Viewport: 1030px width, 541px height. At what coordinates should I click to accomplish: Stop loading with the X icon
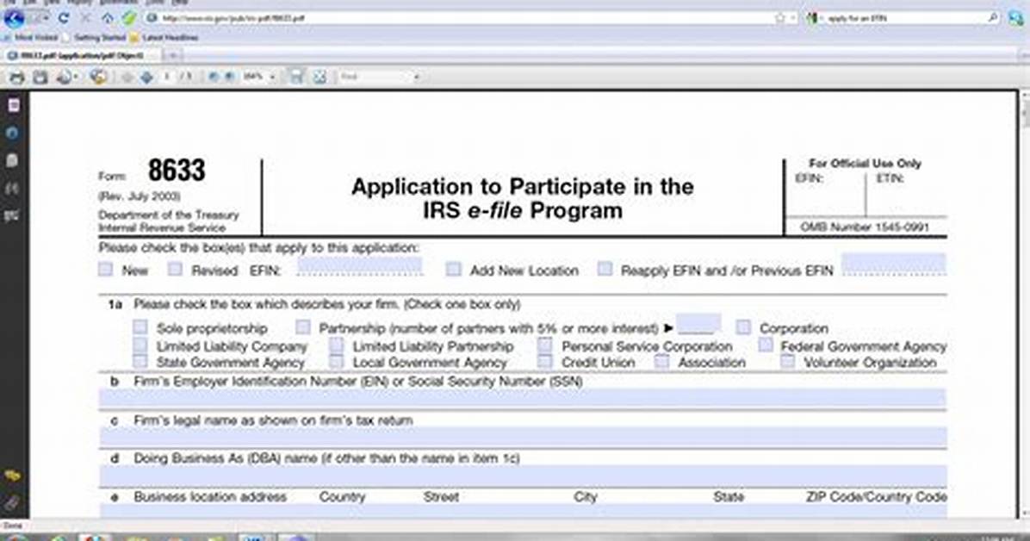coord(85,18)
